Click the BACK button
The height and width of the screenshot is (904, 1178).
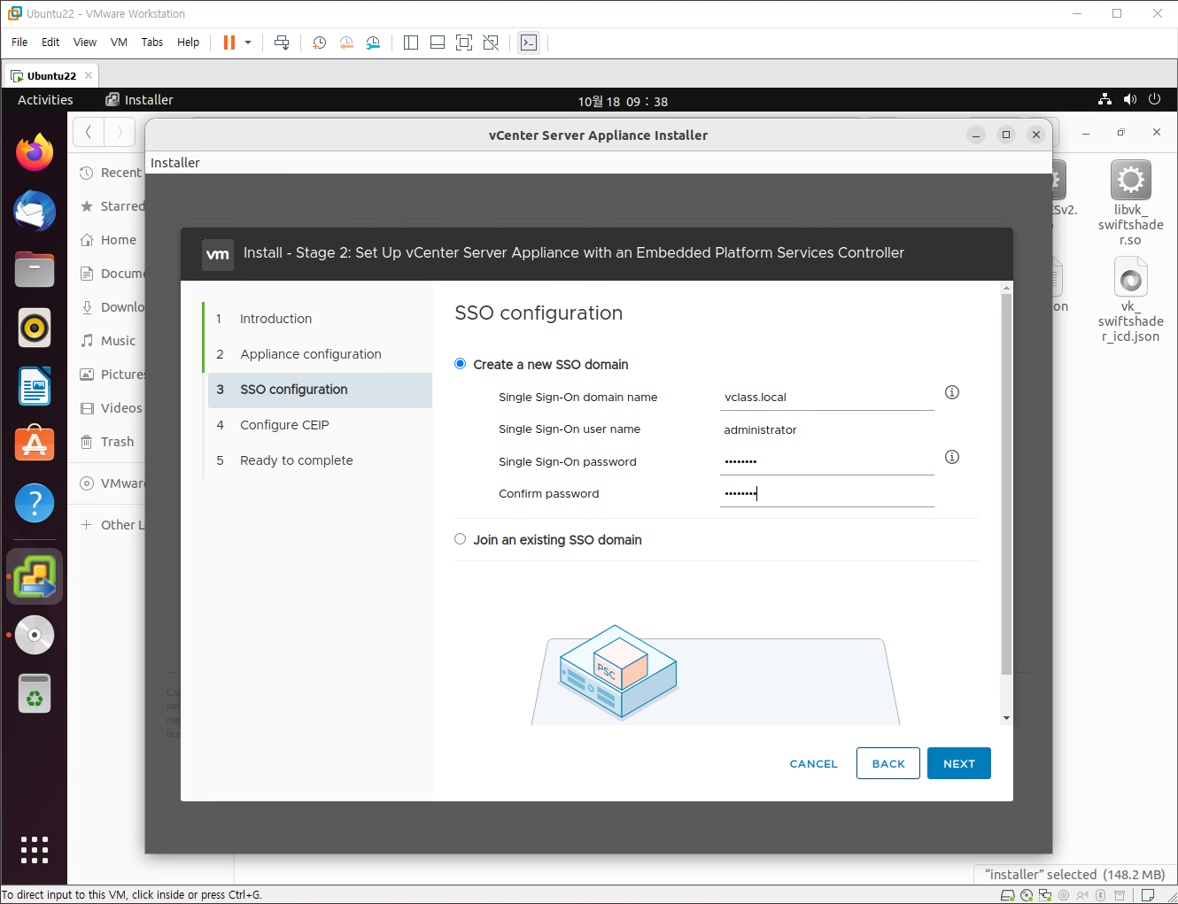(888, 763)
